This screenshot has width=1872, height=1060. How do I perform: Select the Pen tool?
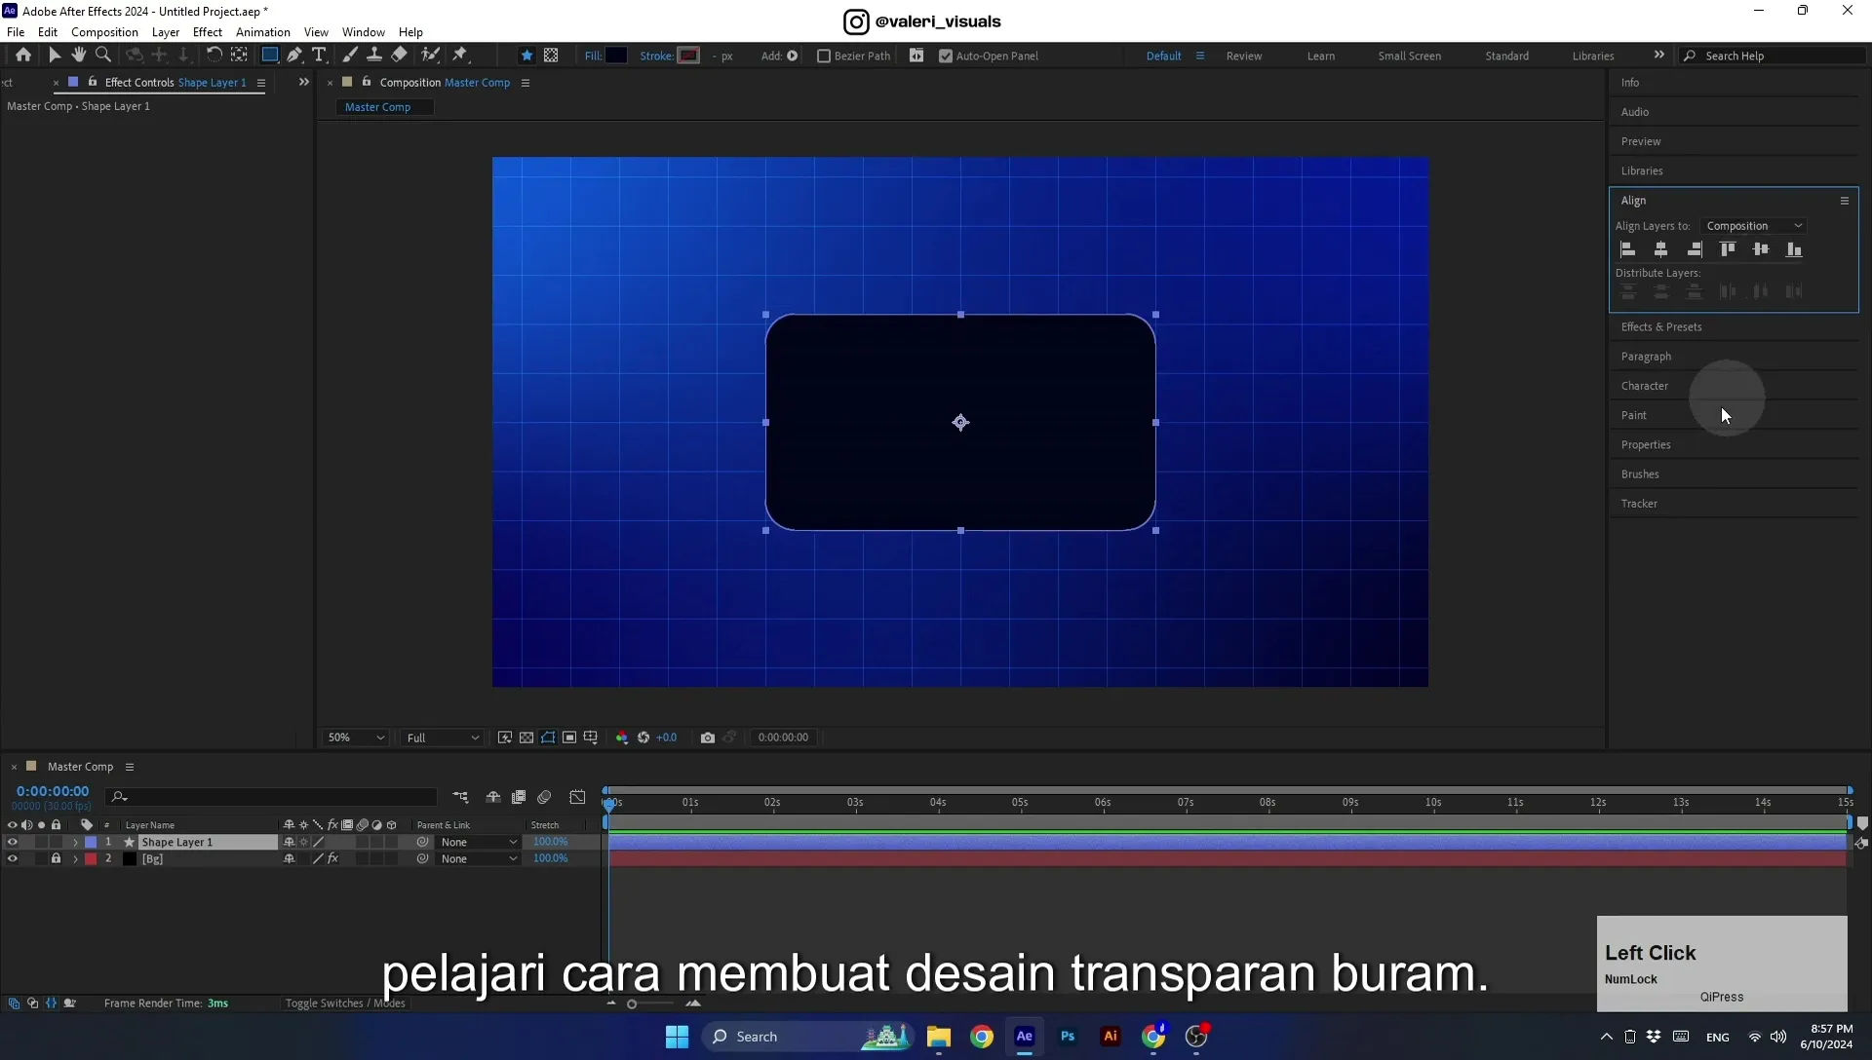[294, 56]
